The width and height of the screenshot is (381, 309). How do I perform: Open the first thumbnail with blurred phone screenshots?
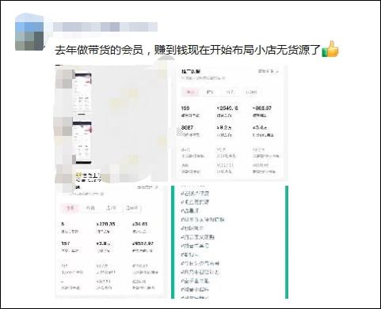(111, 123)
